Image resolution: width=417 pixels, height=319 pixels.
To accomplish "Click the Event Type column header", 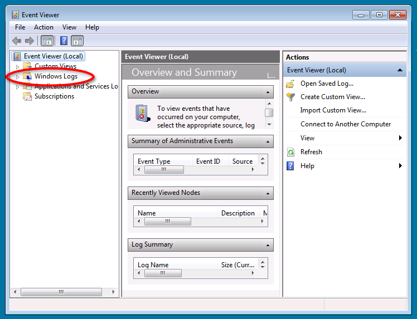I will tap(163, 161).
